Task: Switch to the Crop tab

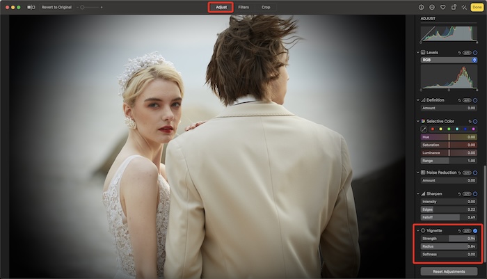Action: click(266, 7)
